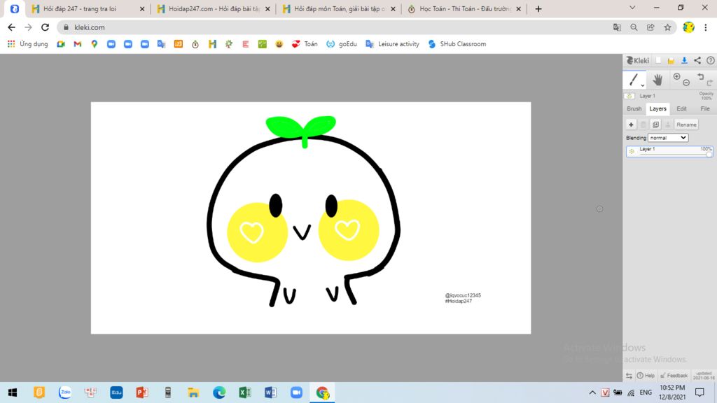The height and width of the screenshot is (403, 717).
Task: Open Excel from the taskbar
Action: [x=244, y=393]
